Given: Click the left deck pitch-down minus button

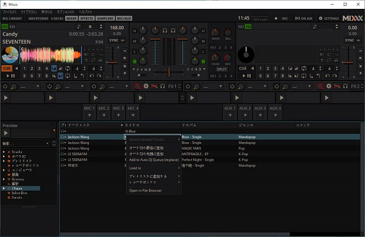Looking at the screenshot, I should pos(125,51).
